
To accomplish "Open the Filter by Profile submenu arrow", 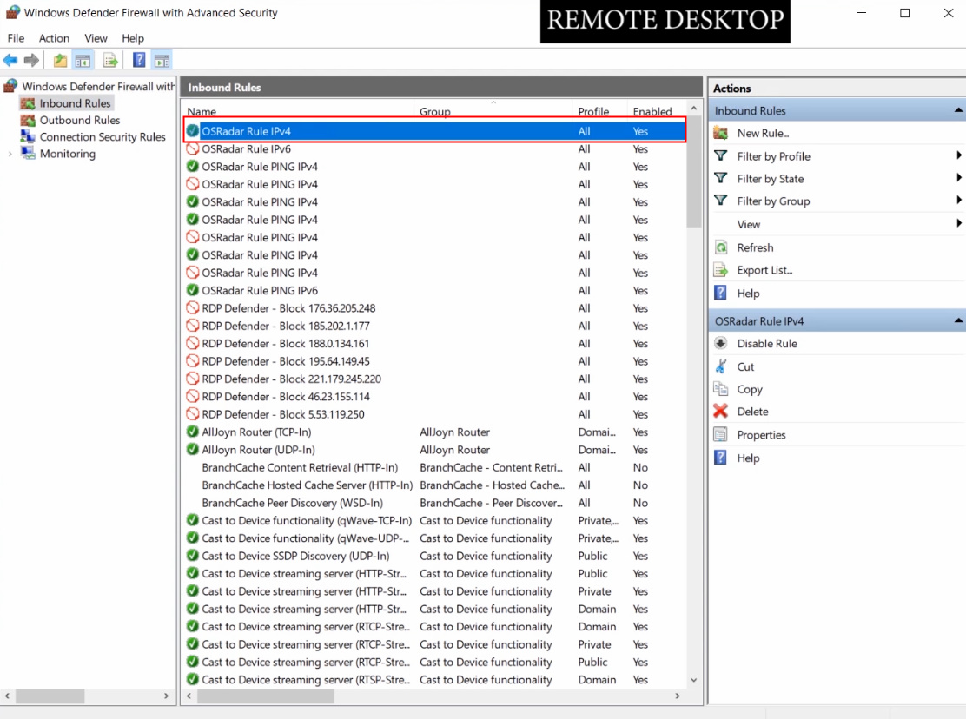I will (958, 155).
